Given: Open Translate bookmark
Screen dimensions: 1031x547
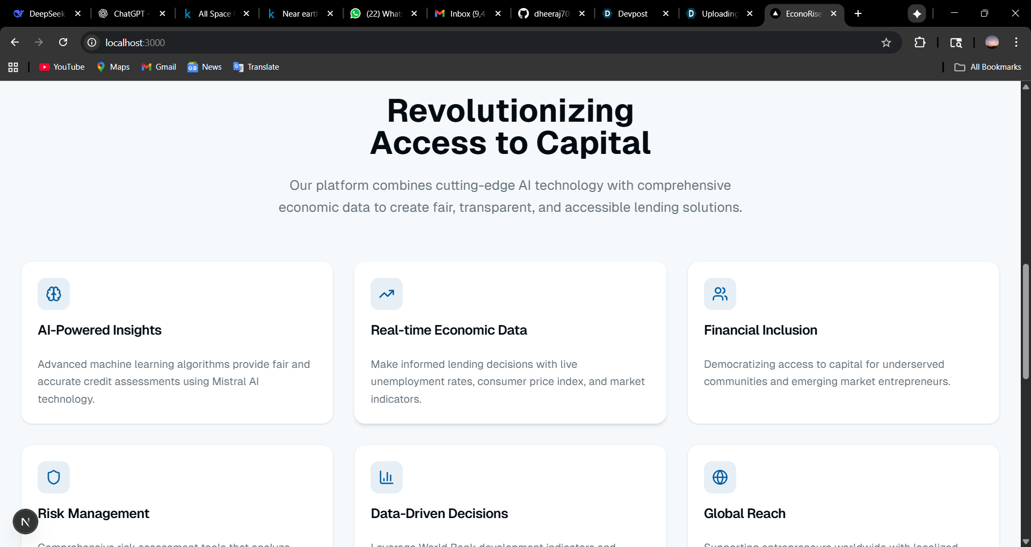Looking at the screenshot, I should click(x=256, y=67).
